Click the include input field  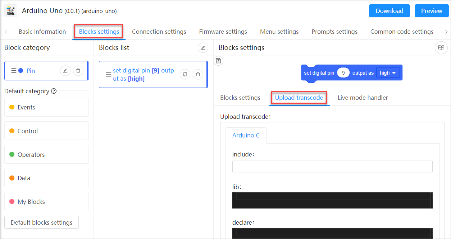pyautogui.click(x=332, y=167)
